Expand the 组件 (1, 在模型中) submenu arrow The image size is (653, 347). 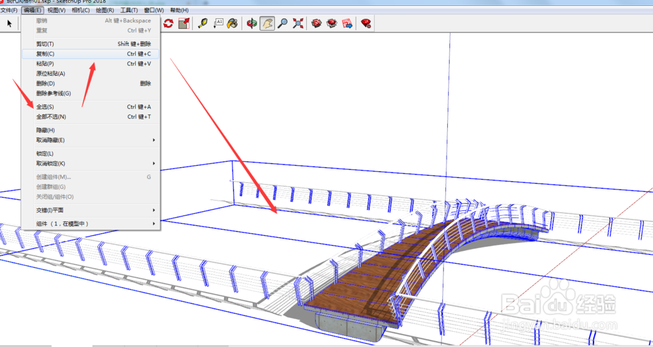point(154,223)
